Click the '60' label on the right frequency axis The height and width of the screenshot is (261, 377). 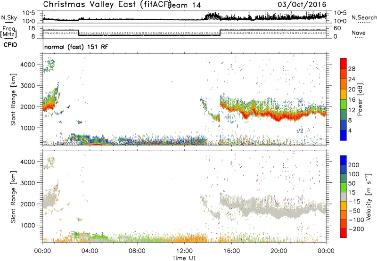[337, 28]
